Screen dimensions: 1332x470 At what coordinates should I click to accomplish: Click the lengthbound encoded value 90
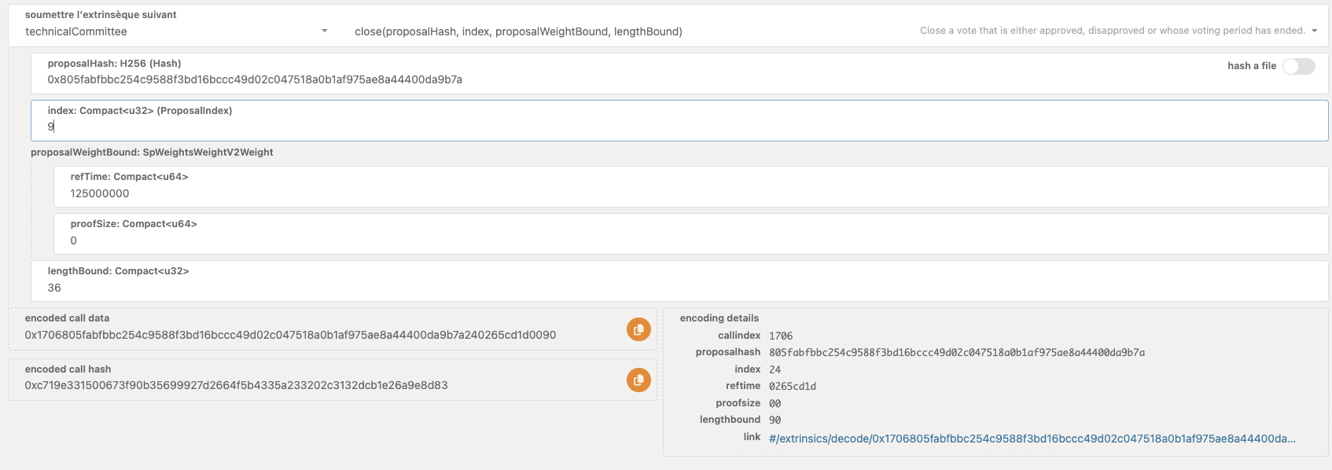tap(775, 420)
